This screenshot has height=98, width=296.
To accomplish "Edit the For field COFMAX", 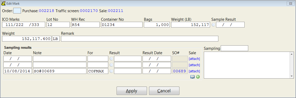I will point(98,71).
